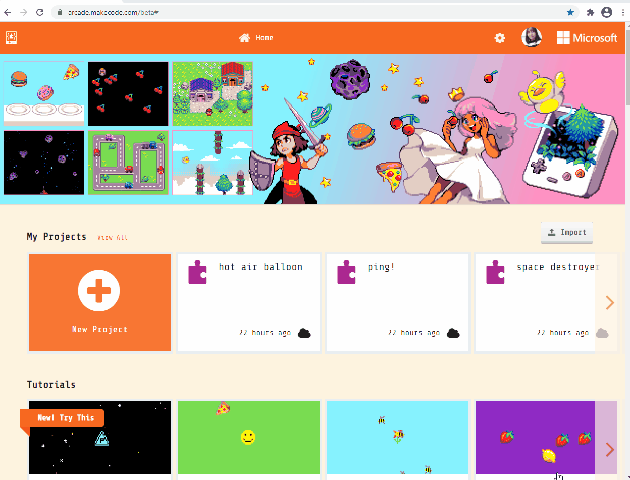Click puzzle piece icon on hot air balloon
This screenshot has height=480, width=630.
[x=197, y=272]
